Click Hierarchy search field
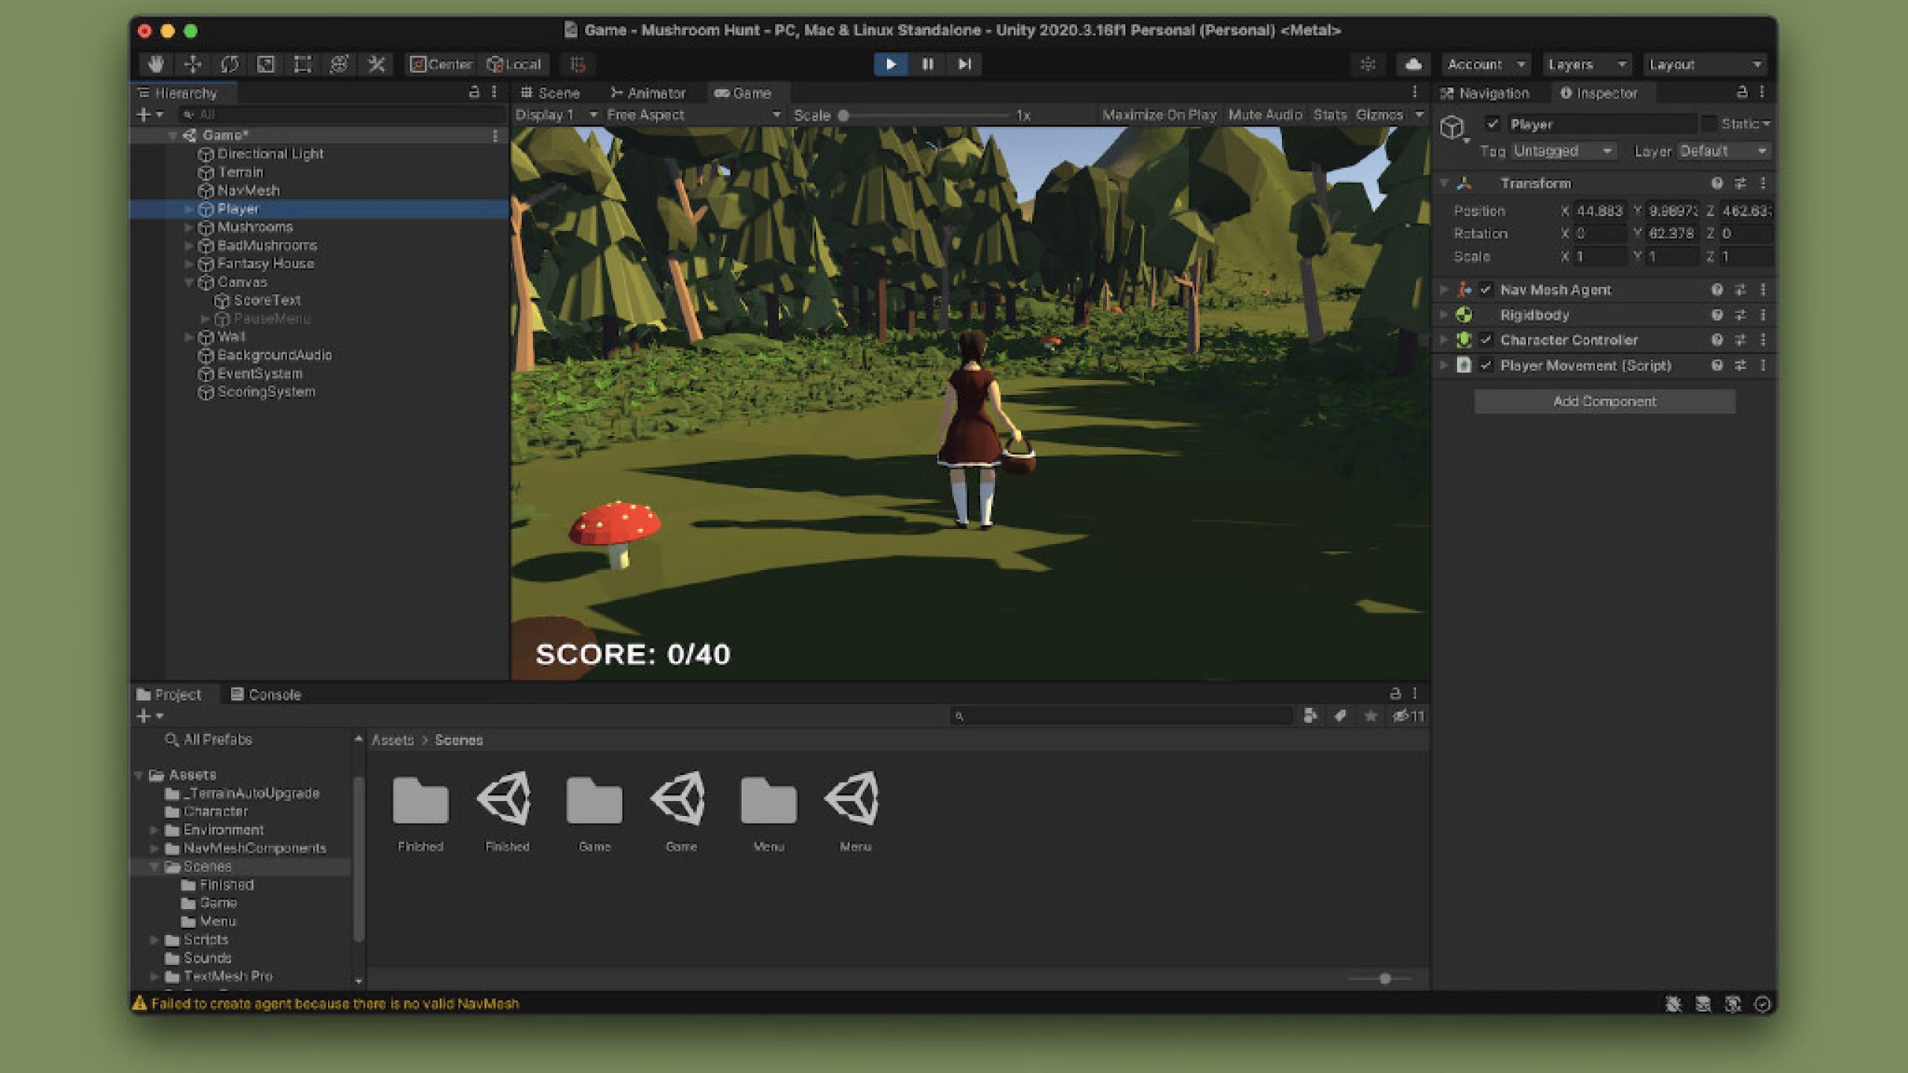The width and height of the screenshot is (1908, 1073). point(342,115)
